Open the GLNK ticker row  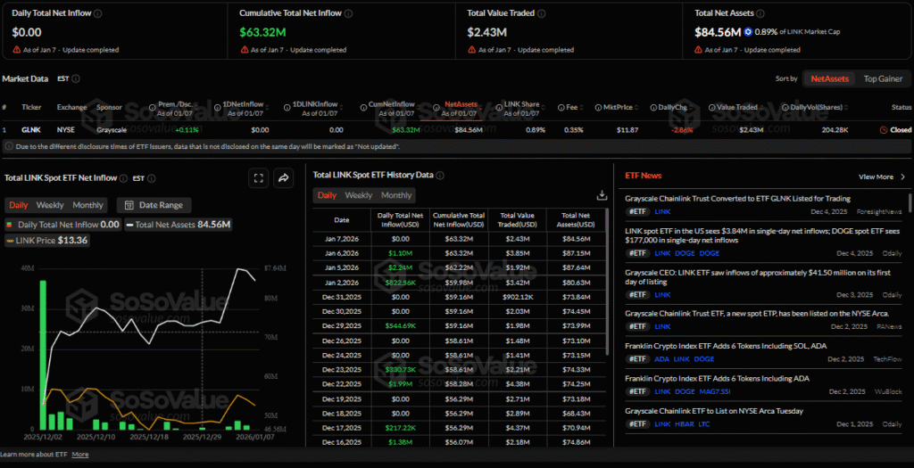coord(31,130)
